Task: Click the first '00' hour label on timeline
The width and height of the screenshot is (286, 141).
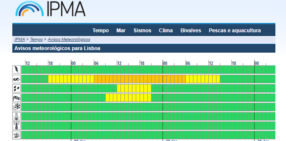Action: (73, 63)
